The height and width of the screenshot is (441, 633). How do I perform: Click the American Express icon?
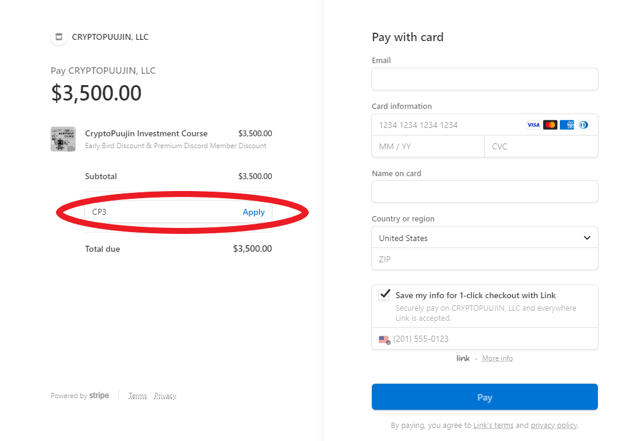[567, 125]
